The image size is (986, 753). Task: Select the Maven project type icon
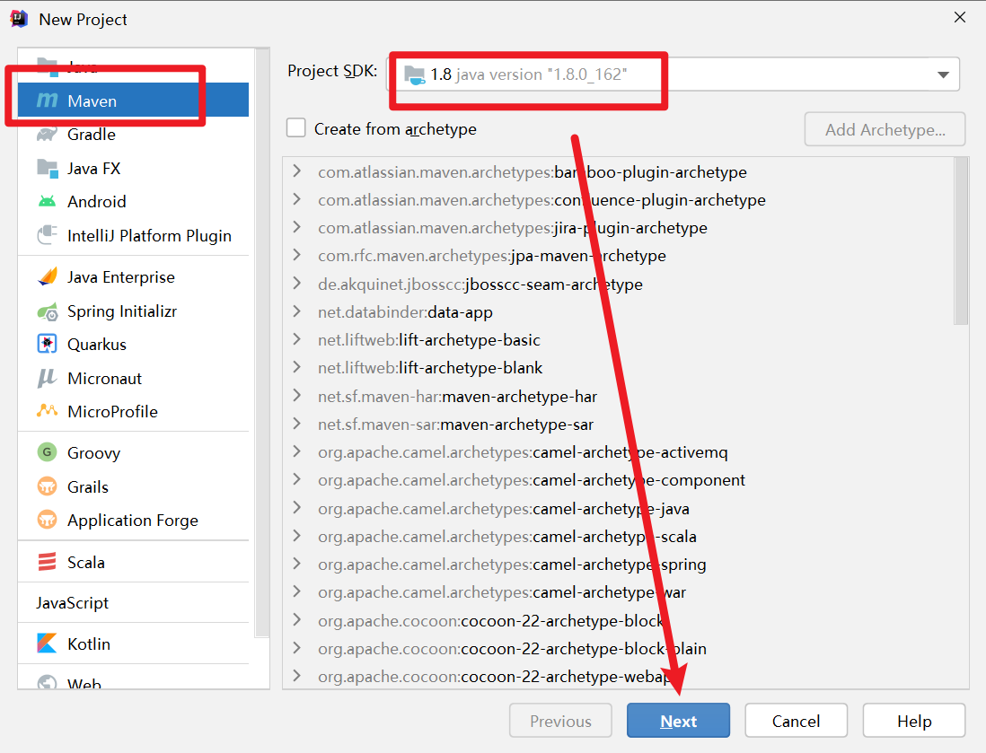coord(51,100)
